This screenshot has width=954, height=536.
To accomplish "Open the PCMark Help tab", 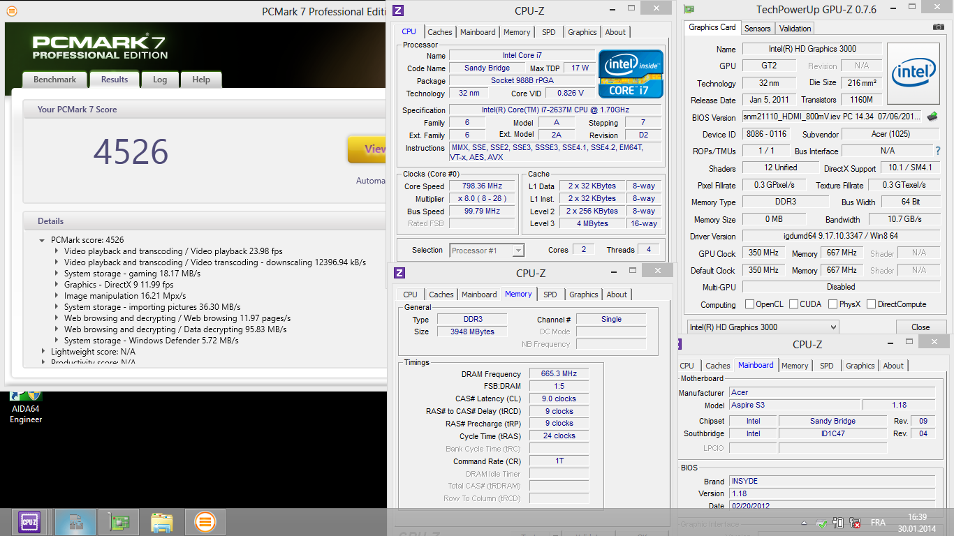I will click(x=201, y=80).
